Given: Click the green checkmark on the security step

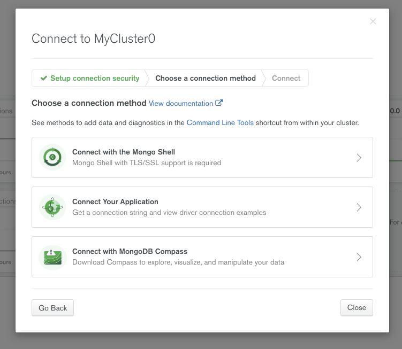Looking at the screenshot, I should click(43, 78).
